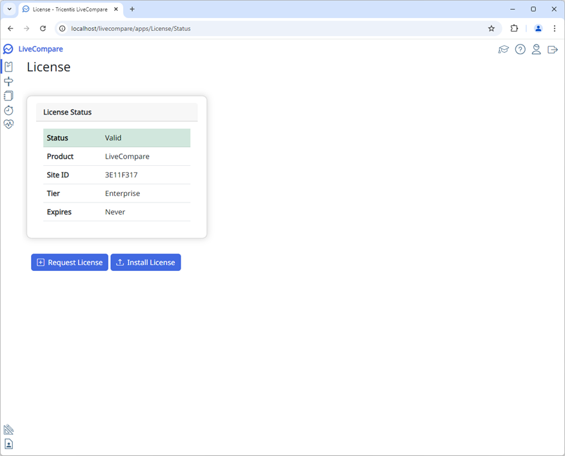Click the Status row label
Screen dimensions: 565x456
tap(57, 137)
